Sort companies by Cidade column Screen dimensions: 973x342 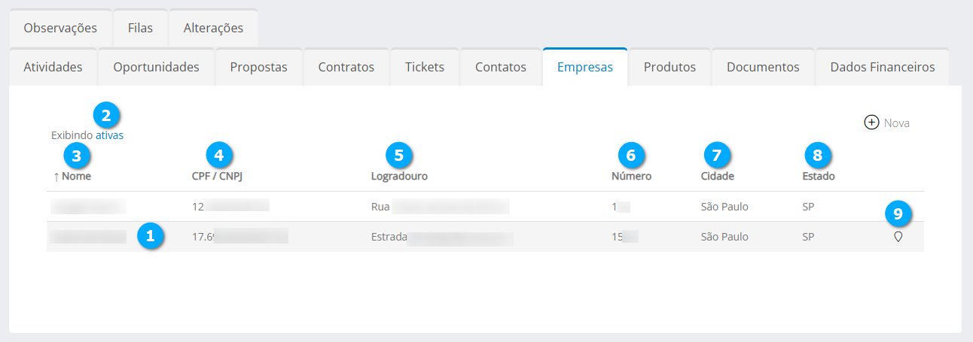(717, 177)
